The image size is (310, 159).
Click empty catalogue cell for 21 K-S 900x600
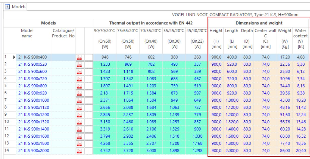(x=63, y=72)
